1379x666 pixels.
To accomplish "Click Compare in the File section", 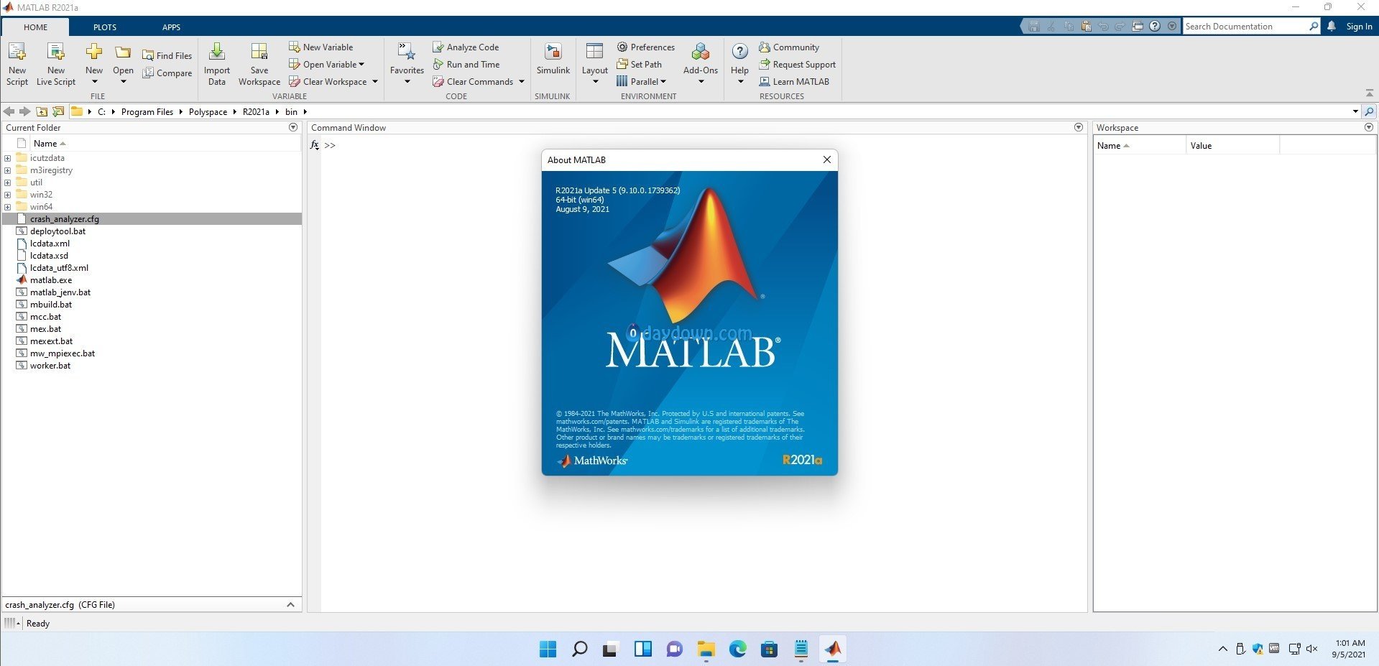I will [167, 73].
